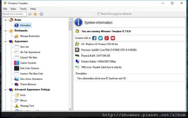188x118 pixels.
Task: Open the View menu
Action: (13, 9)
